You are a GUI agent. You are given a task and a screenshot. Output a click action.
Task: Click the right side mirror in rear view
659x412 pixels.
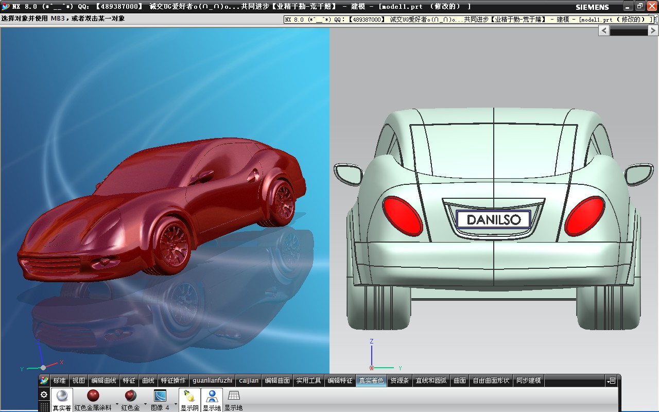pos(639,174)
